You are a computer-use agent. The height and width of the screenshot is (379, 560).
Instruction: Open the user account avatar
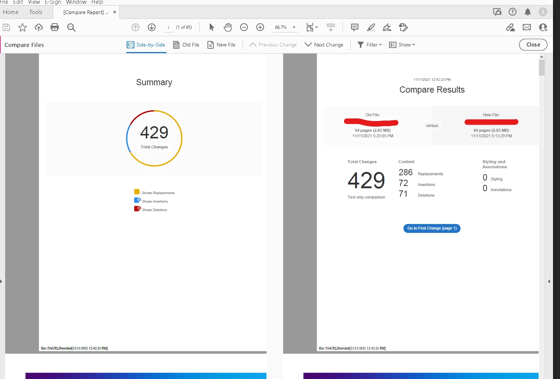pos(543,12)
